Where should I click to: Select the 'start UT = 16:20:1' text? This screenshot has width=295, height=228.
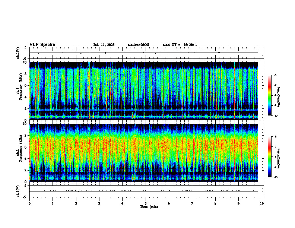[180, 45]
